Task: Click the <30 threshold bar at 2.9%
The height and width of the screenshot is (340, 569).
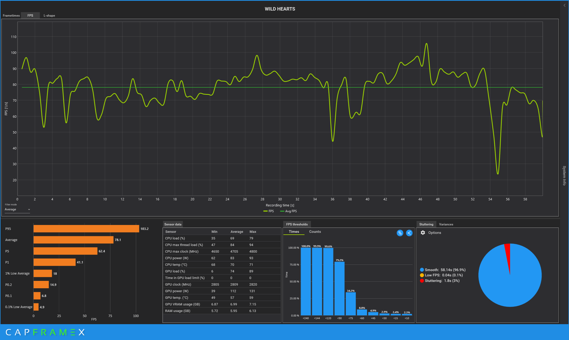Action: coord(384,314)
